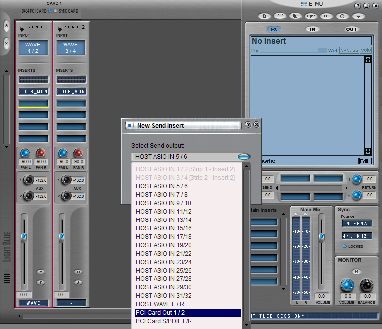Mute Stereo 1 strip
382x329 pixels.
coord(41,272)
